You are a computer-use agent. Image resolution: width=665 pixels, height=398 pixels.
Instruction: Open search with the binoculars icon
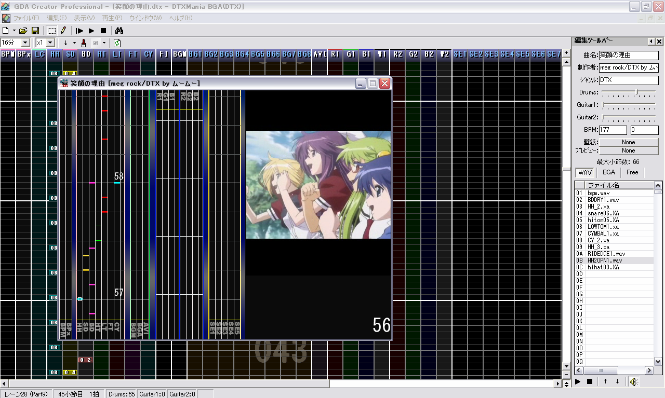coord(119,31)
